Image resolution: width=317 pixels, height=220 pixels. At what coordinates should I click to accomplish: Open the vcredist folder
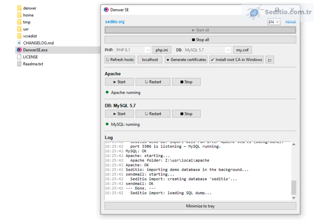27,36
